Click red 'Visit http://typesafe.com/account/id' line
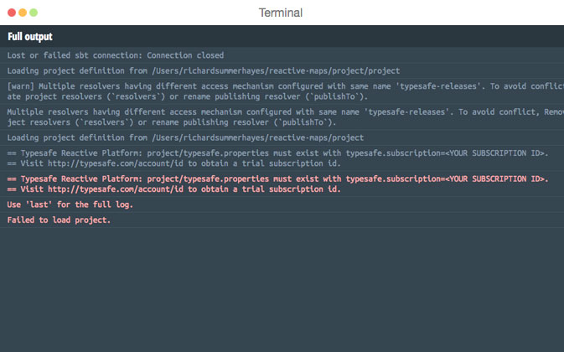Image resolution: width=564 pixels, height=352 pixels. coord(173,189)
